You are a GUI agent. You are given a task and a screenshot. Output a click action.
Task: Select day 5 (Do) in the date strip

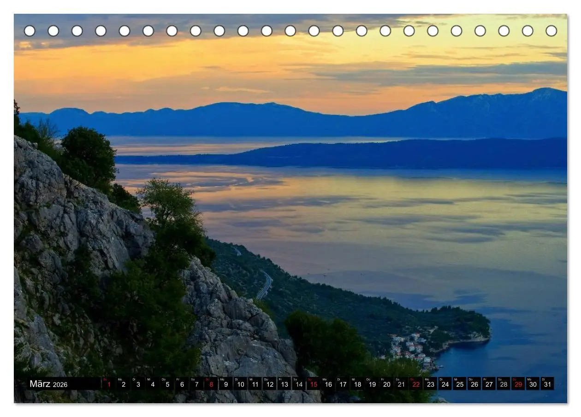click(167, 384)
